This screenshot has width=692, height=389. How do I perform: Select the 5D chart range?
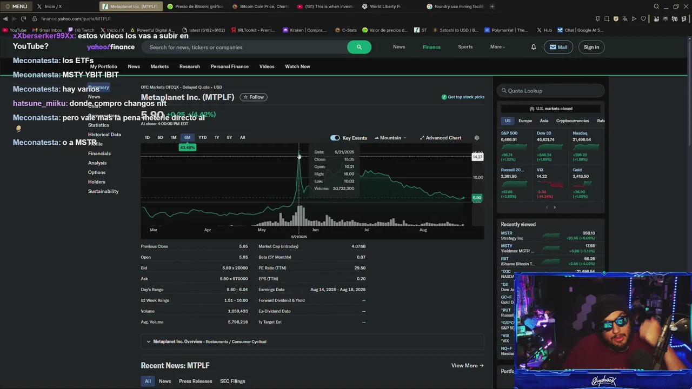pyautogui.click(x=160, y=138)
